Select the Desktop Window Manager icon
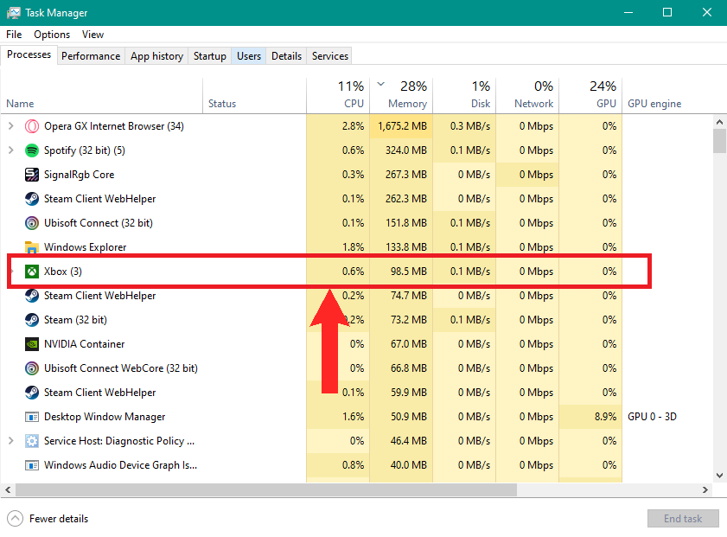This screenshot has height=537, width=727. (x=32, y=417)
